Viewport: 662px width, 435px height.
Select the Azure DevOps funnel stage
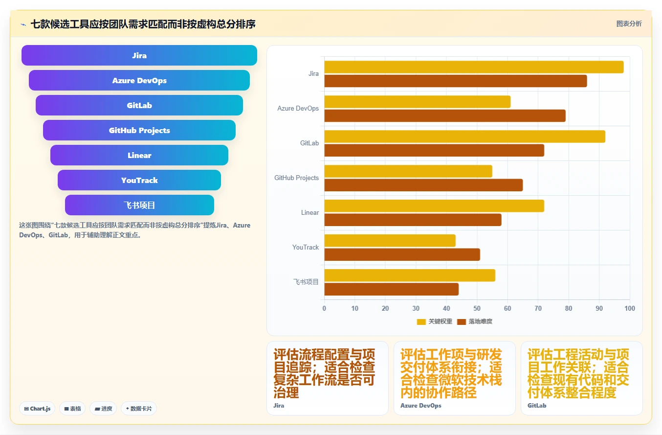click(139, 80)
